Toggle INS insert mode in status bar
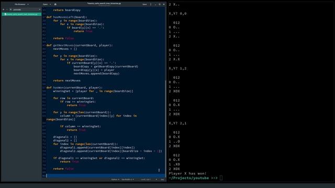 (x=162, y=180)
